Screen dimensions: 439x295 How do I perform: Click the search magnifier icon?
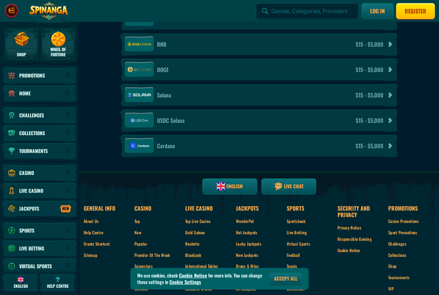pos(265,11)
